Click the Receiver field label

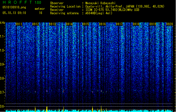(57, 10)
